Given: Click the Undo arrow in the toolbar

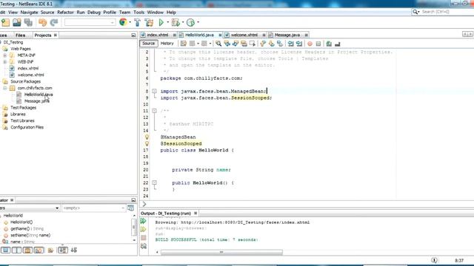Looking at the screenshot, I should [43, 22].
